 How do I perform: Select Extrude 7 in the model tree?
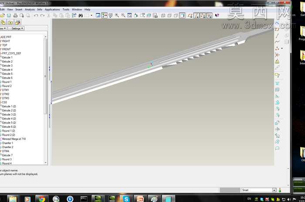(x=7, y=155)
